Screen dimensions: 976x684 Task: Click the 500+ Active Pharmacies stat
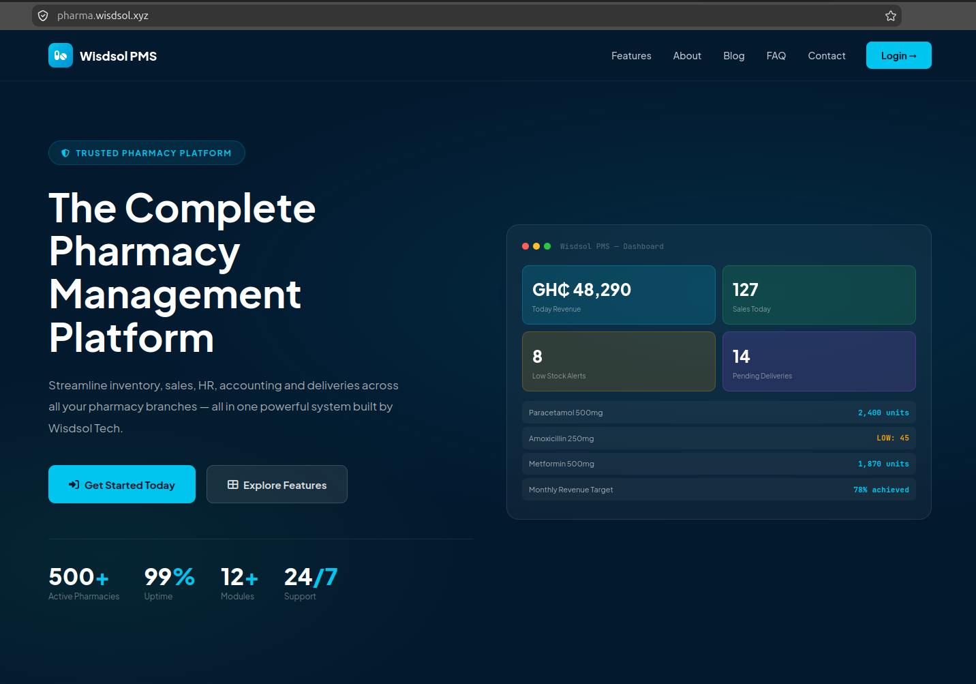point(84,583)
